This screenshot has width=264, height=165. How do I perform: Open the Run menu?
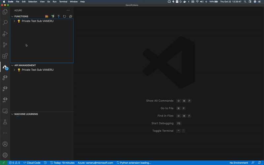tap(54, 2)
